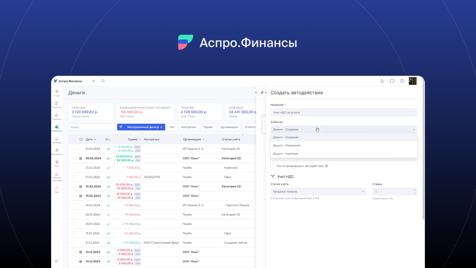Screen dimensions: 476x268
Task: Open the Командировочные (Санкт-Петербург) account card
Action: pyautogui.click(x=145, y=112)
